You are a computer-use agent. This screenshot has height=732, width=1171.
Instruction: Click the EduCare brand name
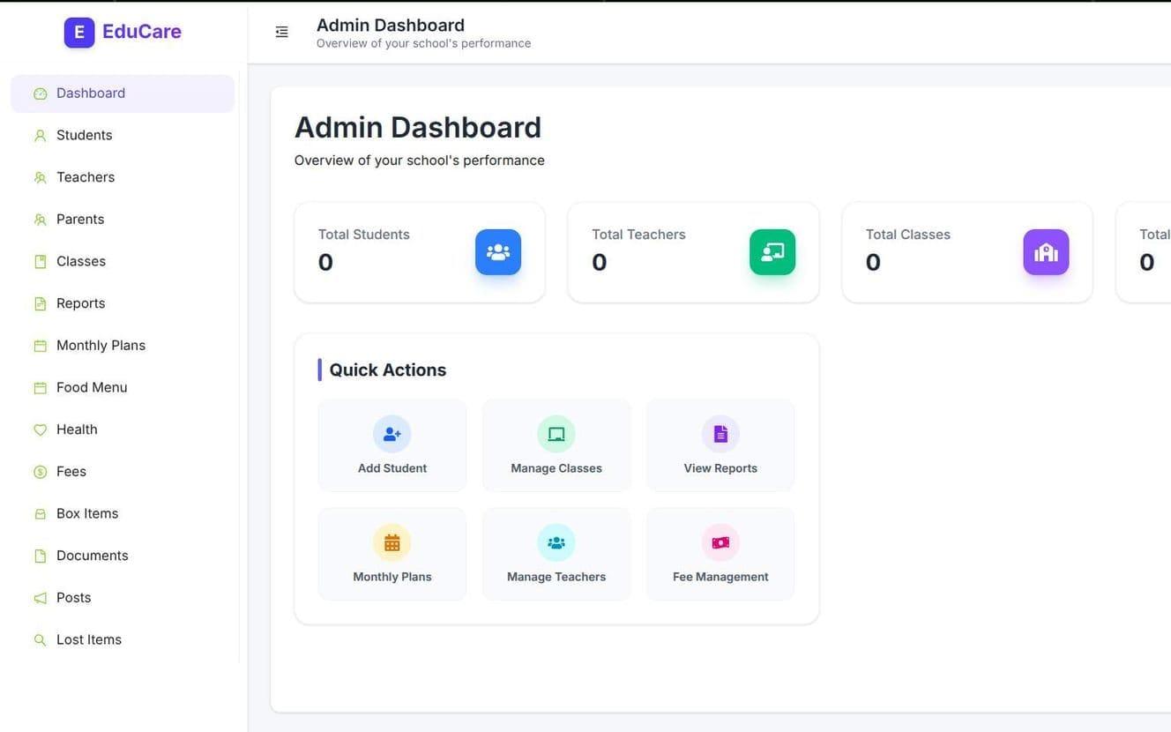(142, 32)
